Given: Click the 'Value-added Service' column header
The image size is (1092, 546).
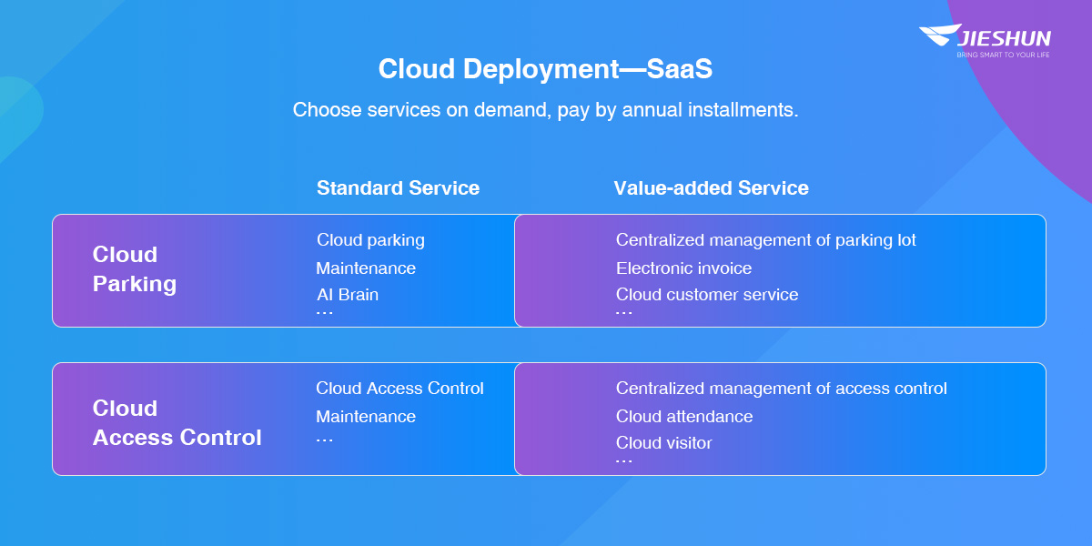Looking at the screenshot, I should coord(711,188).
